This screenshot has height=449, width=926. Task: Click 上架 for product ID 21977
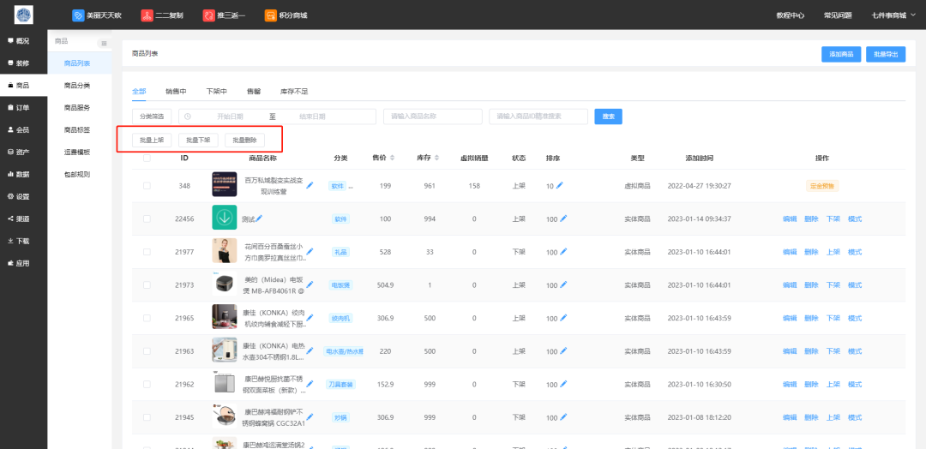[x=833, y=252]
